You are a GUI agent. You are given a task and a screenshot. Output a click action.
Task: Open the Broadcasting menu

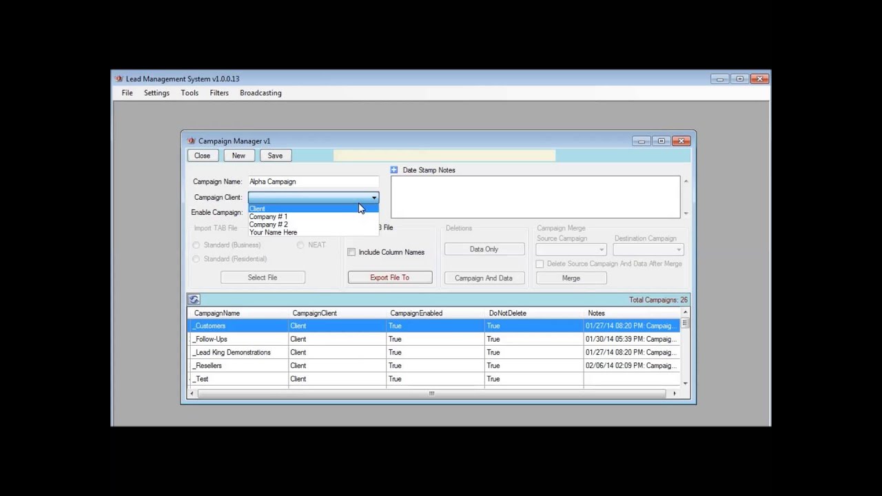tap(260, 93)
